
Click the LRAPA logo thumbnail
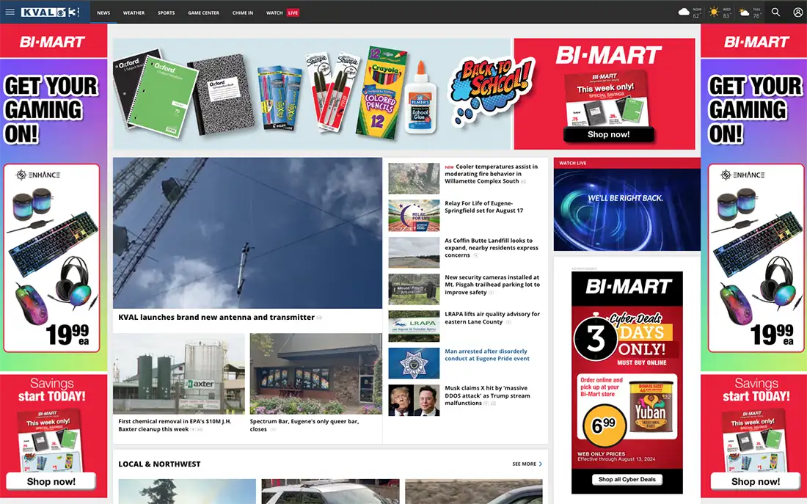(x=414, y=326)
